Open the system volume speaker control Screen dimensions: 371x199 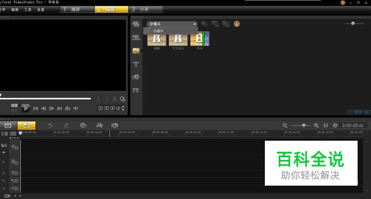(76, 109)
